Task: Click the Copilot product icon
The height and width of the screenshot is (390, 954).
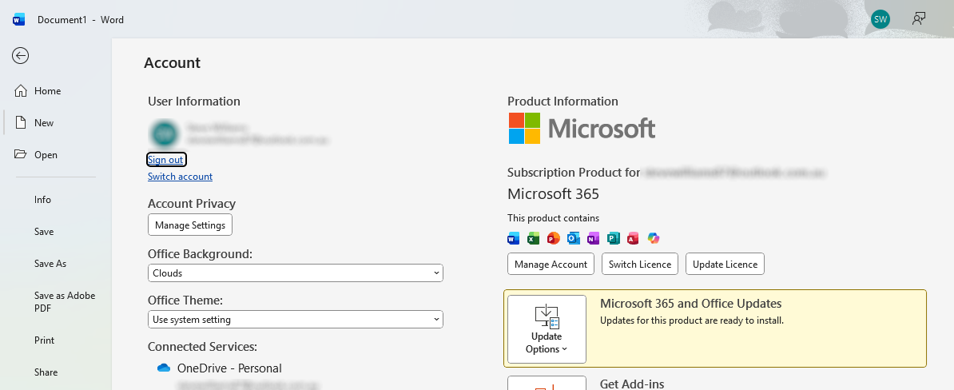Action: coord(654,238)
